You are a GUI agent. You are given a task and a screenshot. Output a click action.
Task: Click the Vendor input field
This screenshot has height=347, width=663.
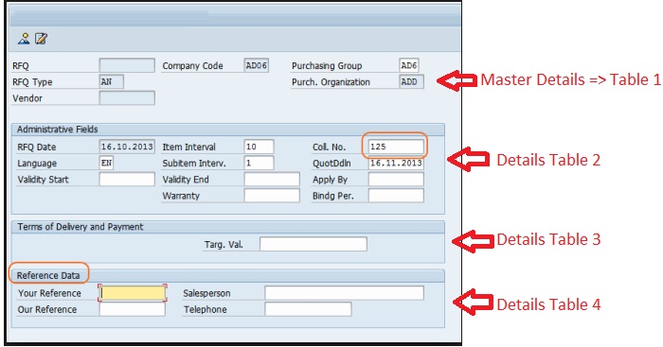127,98
